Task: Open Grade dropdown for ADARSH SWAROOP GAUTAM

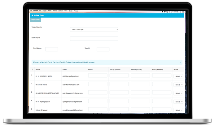Action: point(178,93)
